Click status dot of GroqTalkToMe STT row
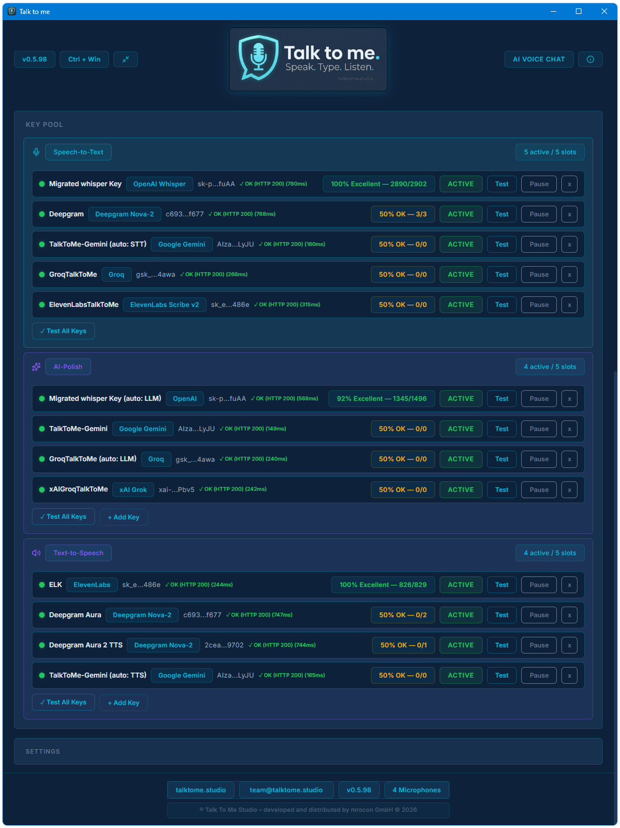Image resolution: width=620 pixels, height=828 pixels. pyautogui.click(x=42, y=275)
